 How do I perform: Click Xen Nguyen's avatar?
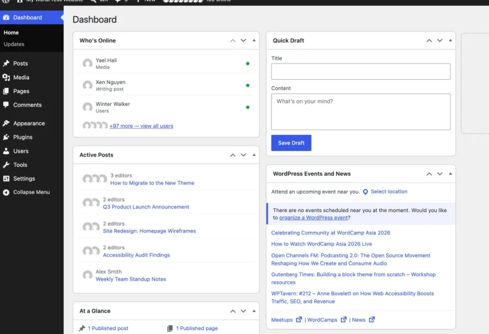[88, 85]
